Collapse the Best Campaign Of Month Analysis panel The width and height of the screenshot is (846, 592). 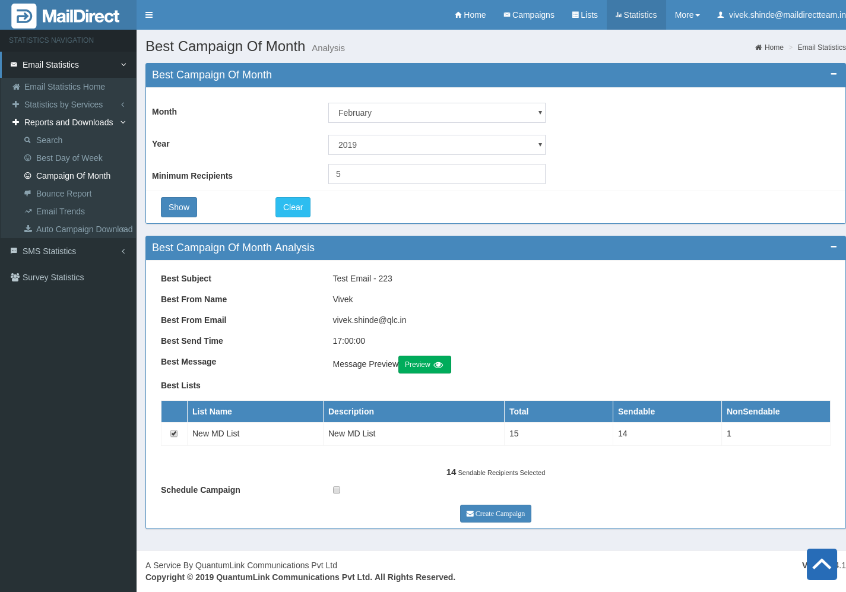pos(833,247)
